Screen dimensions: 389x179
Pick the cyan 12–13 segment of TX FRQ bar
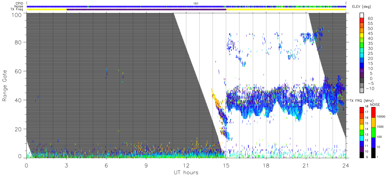pyautogui.click(x=362, y=138)
